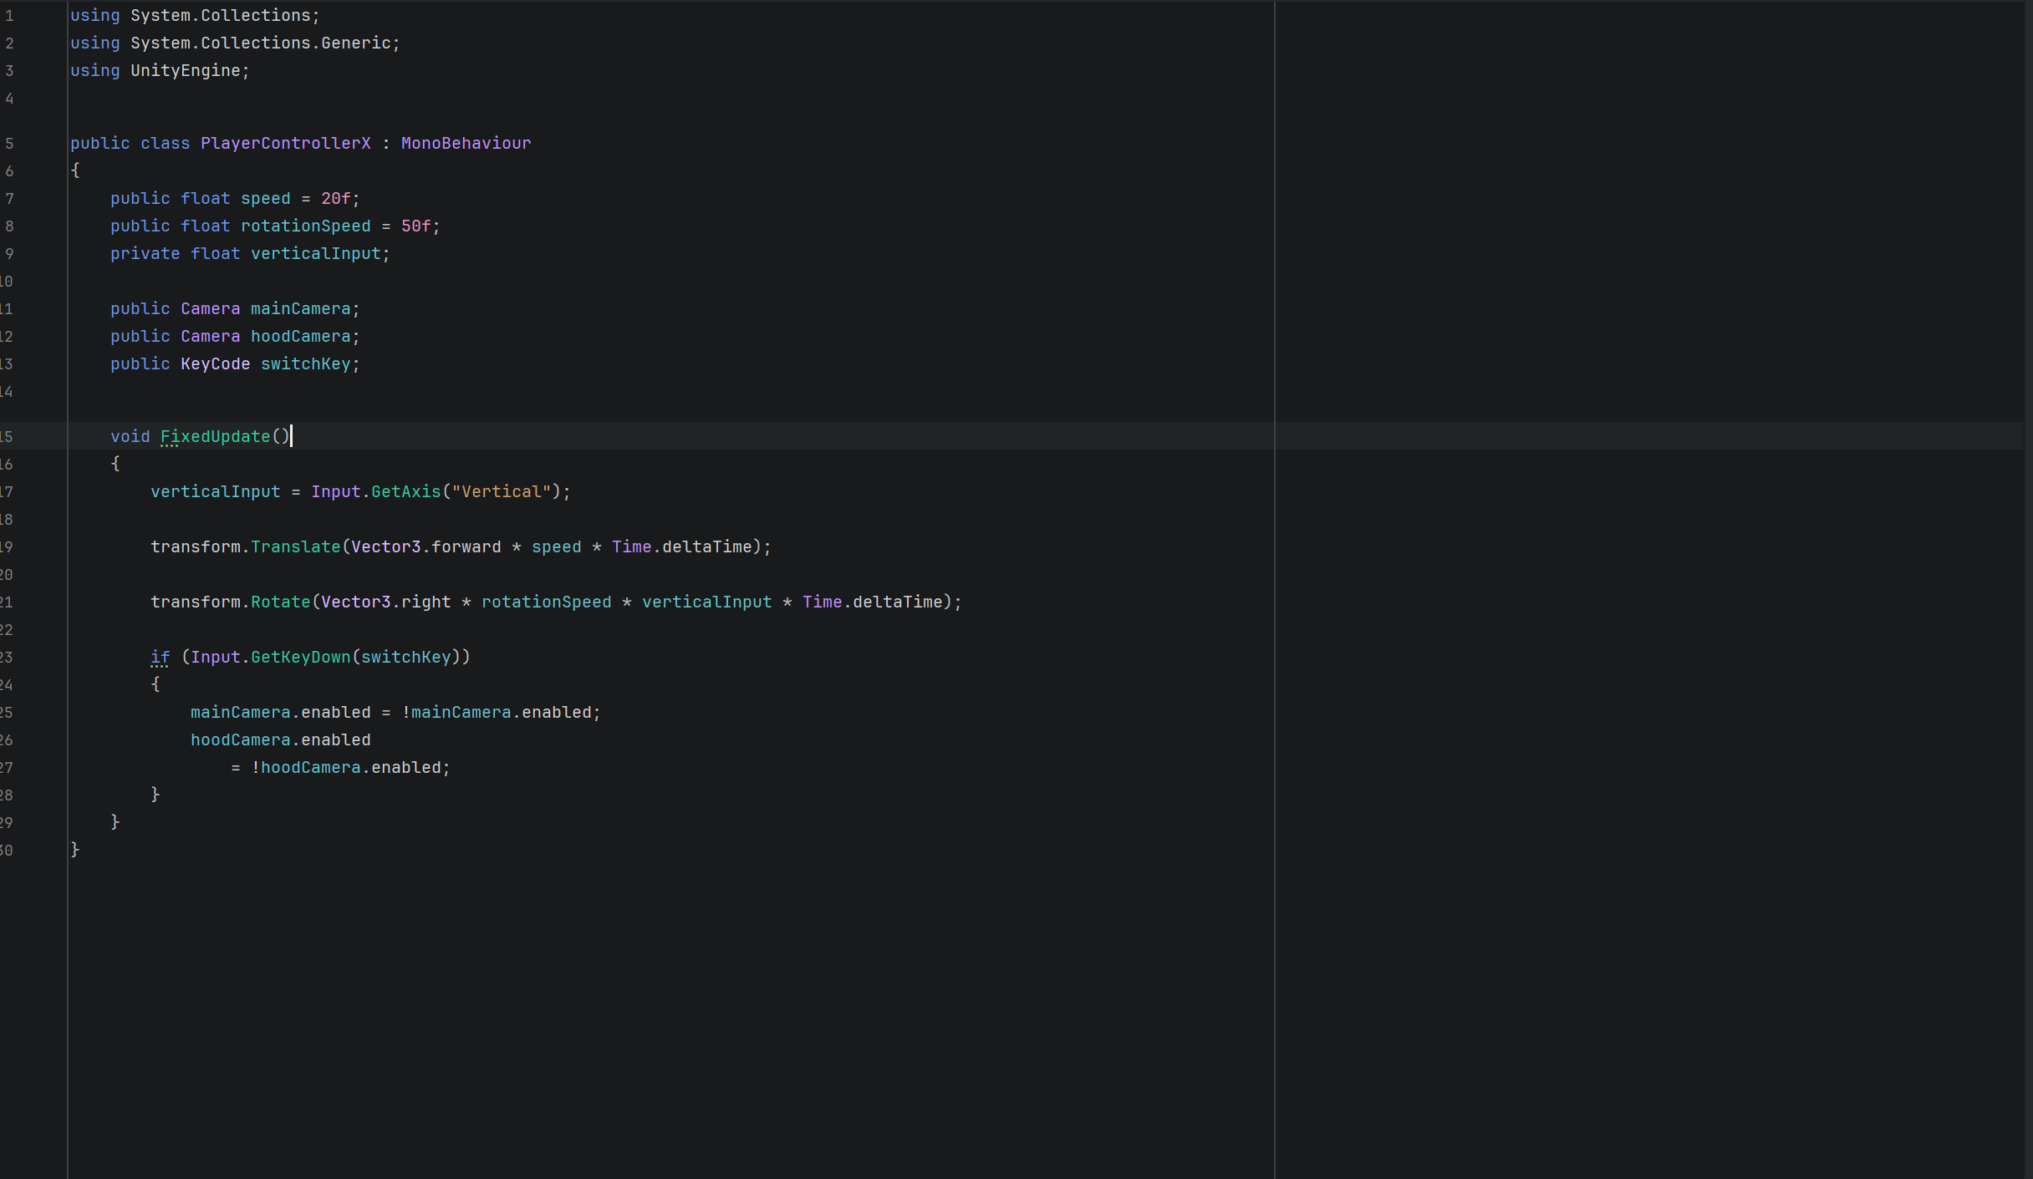Screen dimensions: 2033x1179
Task: Click the UnityEngine using directive
Action: click(185, 70)
